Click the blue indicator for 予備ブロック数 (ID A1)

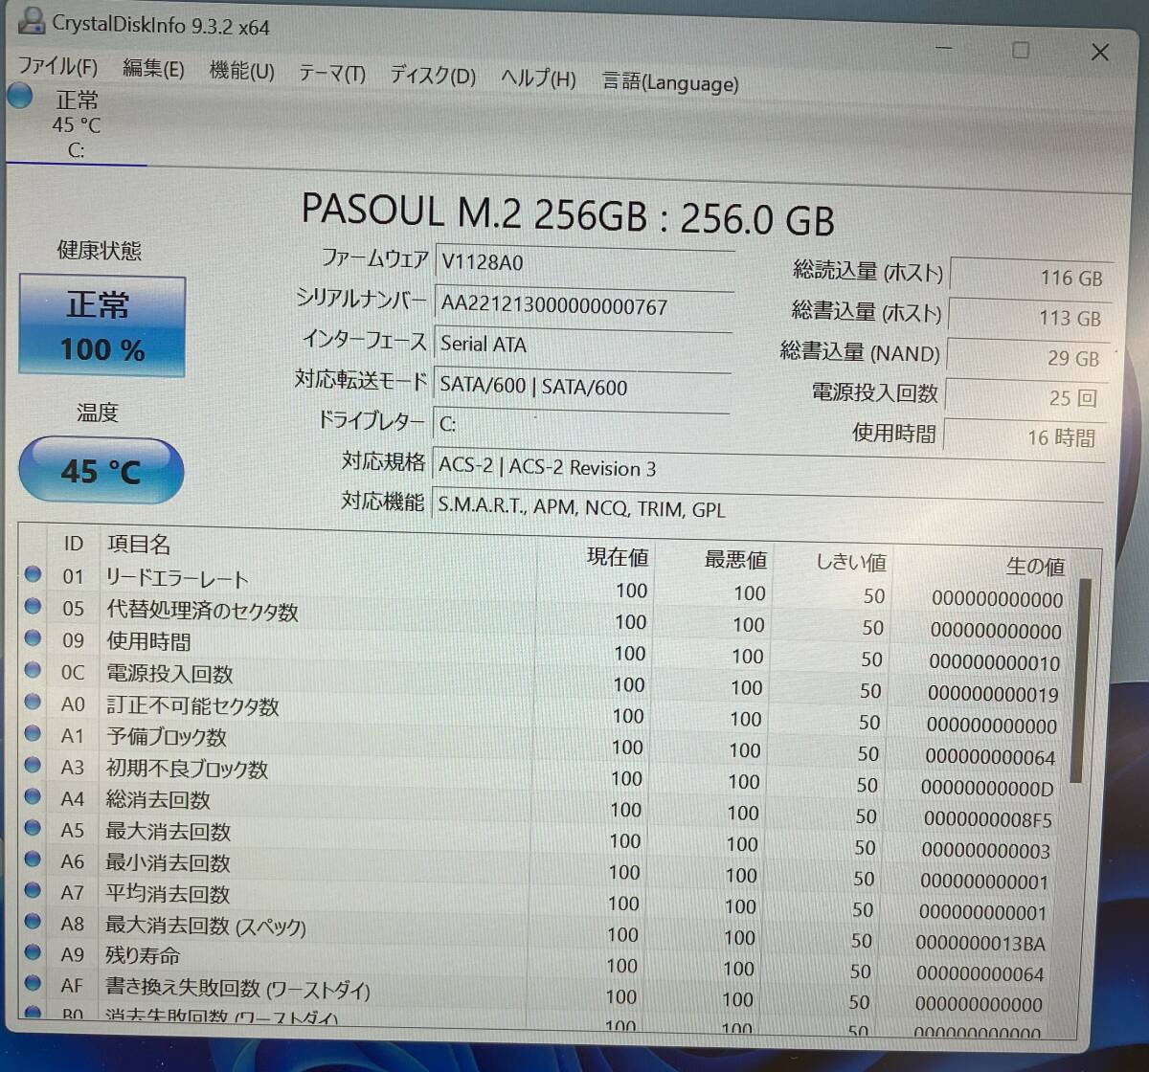pos(34,732)
